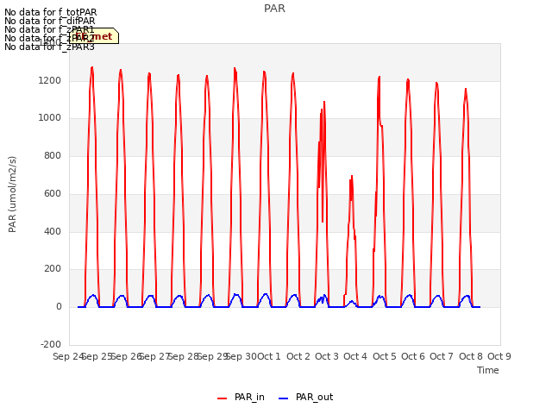Image resolution: width=552 pixels, height=414 pixels.
Task: Click the yellow EE_met annotation box
Action: [94, 36]
